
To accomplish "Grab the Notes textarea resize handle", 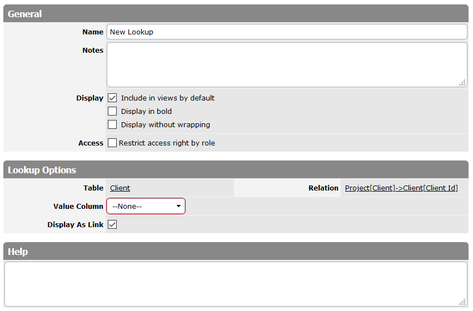I will [462, 83].
